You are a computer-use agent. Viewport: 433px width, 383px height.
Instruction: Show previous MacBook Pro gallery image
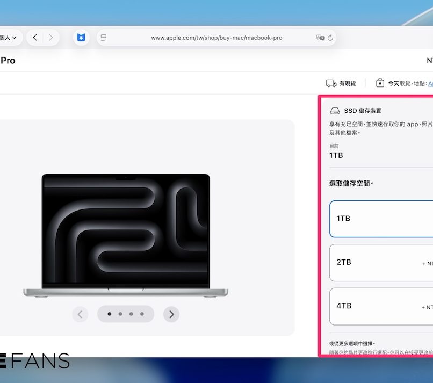coord(80,314)
